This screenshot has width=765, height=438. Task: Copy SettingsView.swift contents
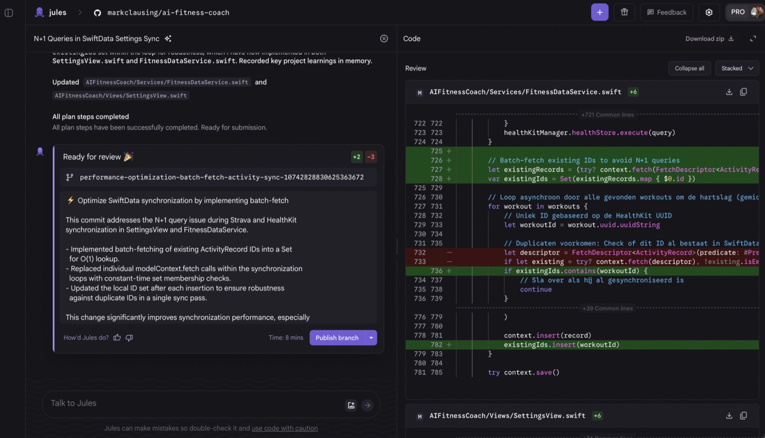[x=743, y=416]
